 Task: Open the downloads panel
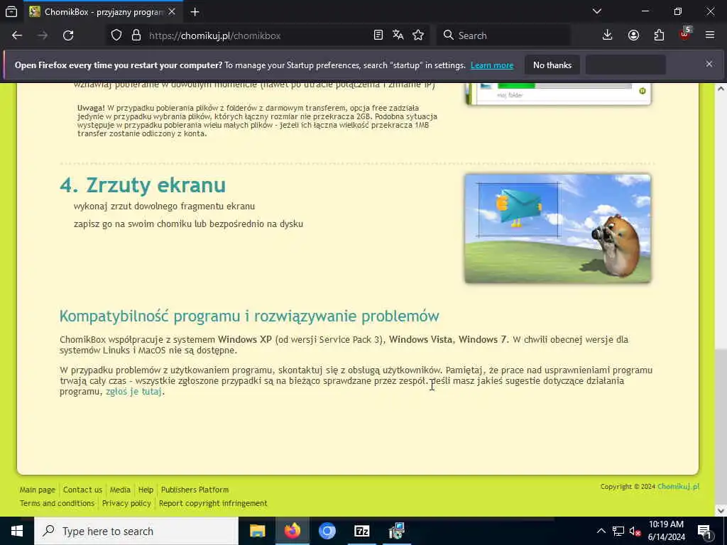(x=608, y=35)
